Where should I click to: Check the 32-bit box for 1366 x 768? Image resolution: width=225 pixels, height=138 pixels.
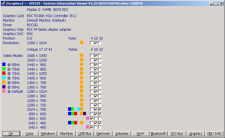tap(100, 83)
